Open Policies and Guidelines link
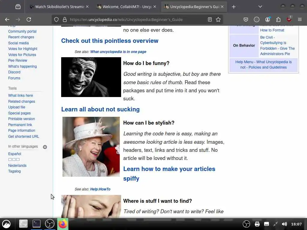 (x=267, y=67)
